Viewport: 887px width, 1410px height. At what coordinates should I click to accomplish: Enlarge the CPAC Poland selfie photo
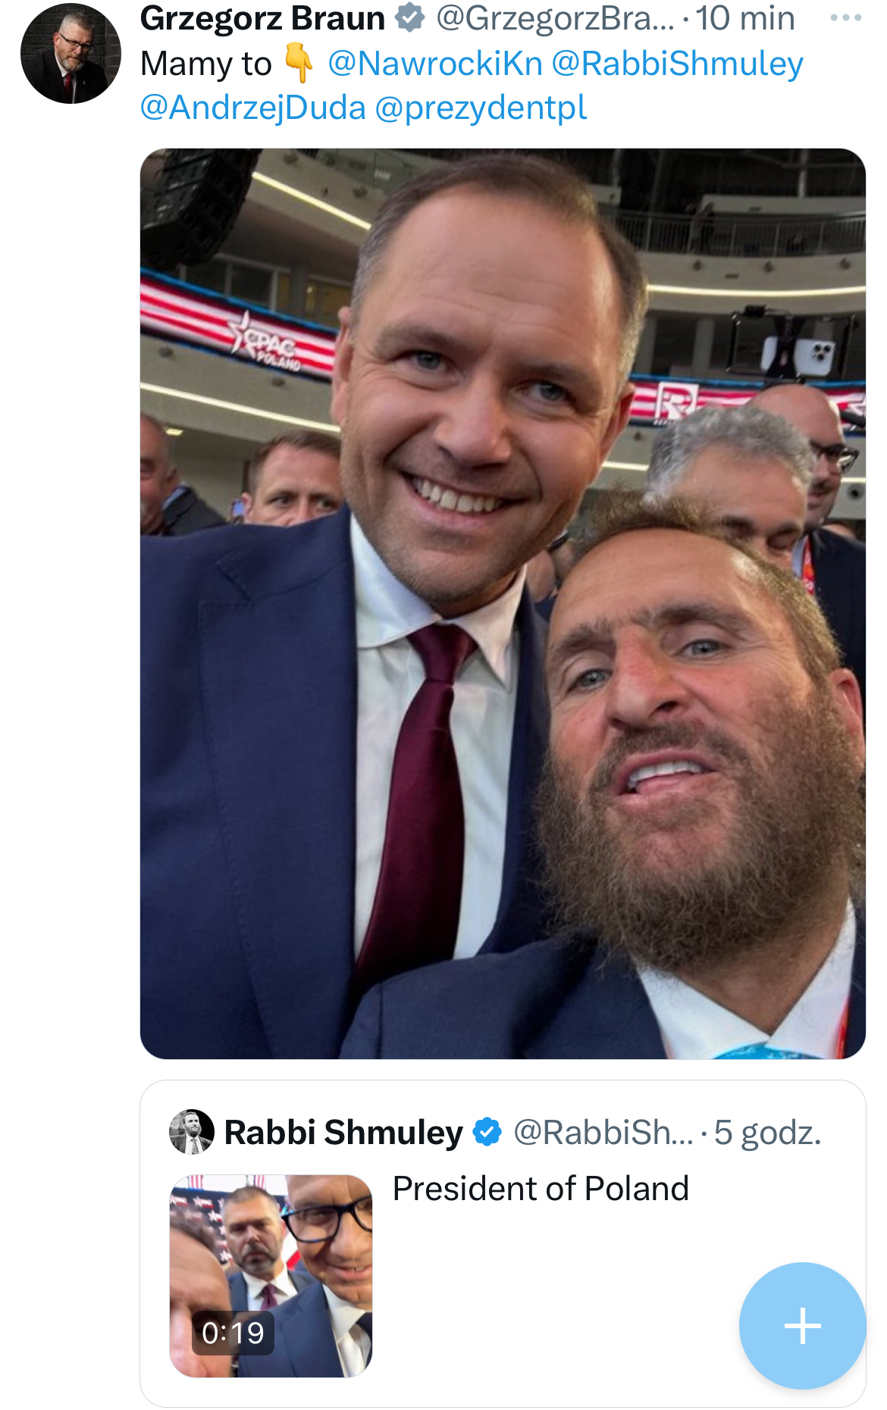click(x=503, y=603)
